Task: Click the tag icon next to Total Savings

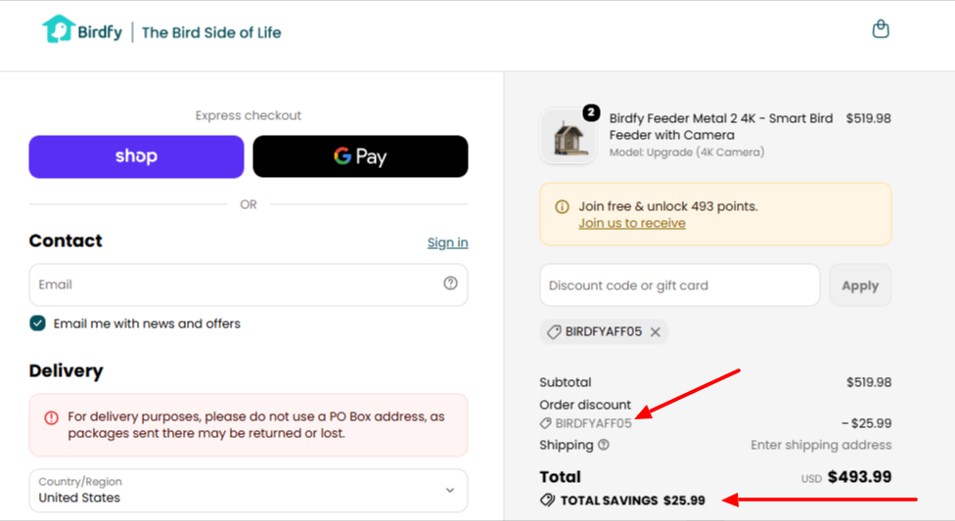Action: click(x=547, y=500)
